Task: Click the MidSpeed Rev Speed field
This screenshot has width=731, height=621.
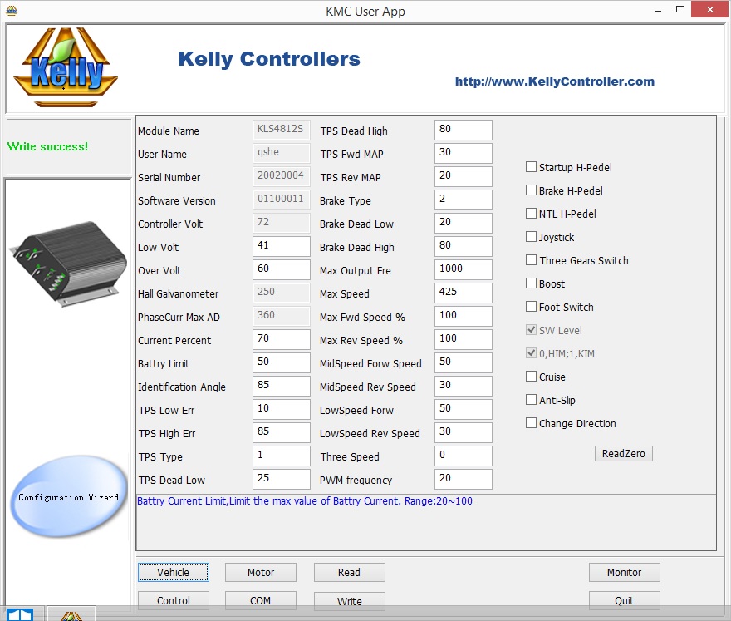Action: pos(463,387)
